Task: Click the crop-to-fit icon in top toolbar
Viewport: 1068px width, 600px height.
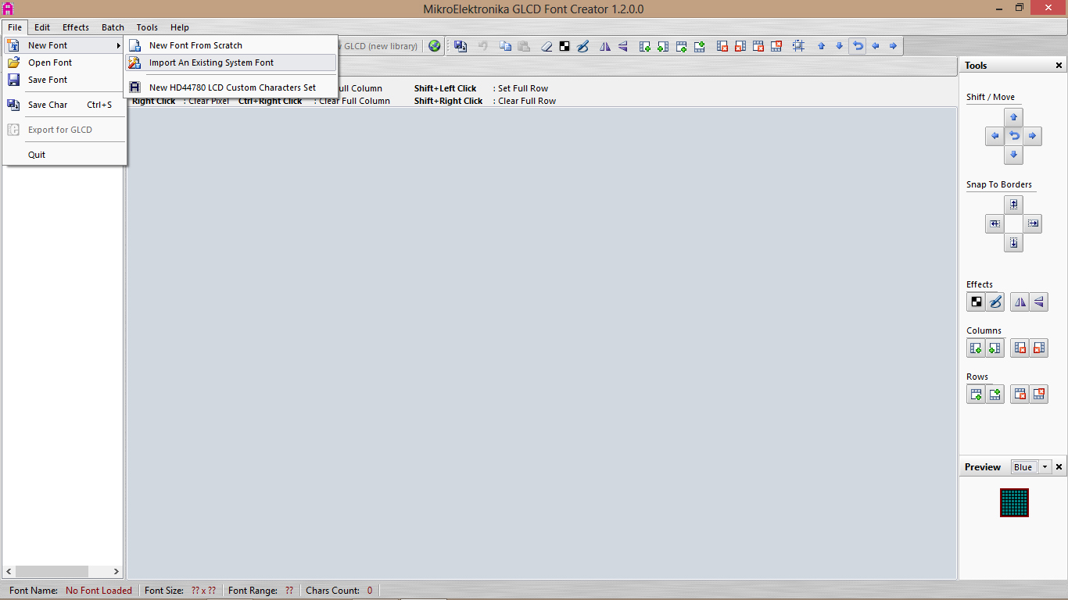Action: click(798, 46)
